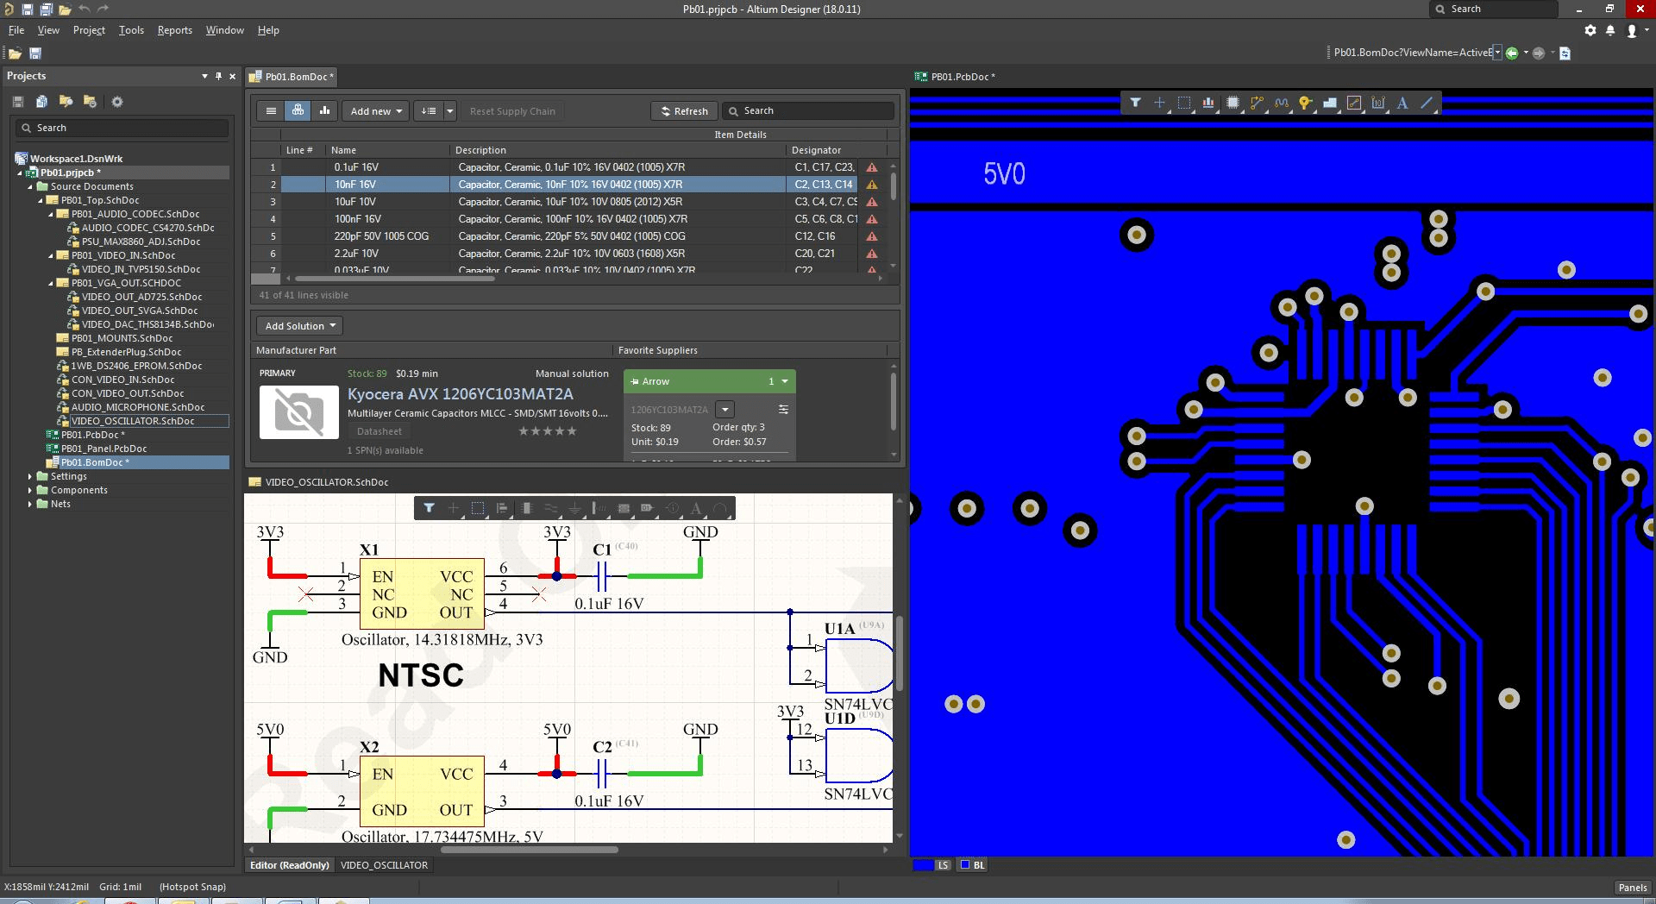
Task: Expand the Arrow supplier solution dropdown
Action: click(783, 381)
